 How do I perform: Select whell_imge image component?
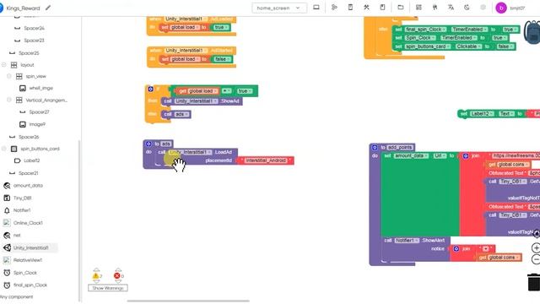41,88
